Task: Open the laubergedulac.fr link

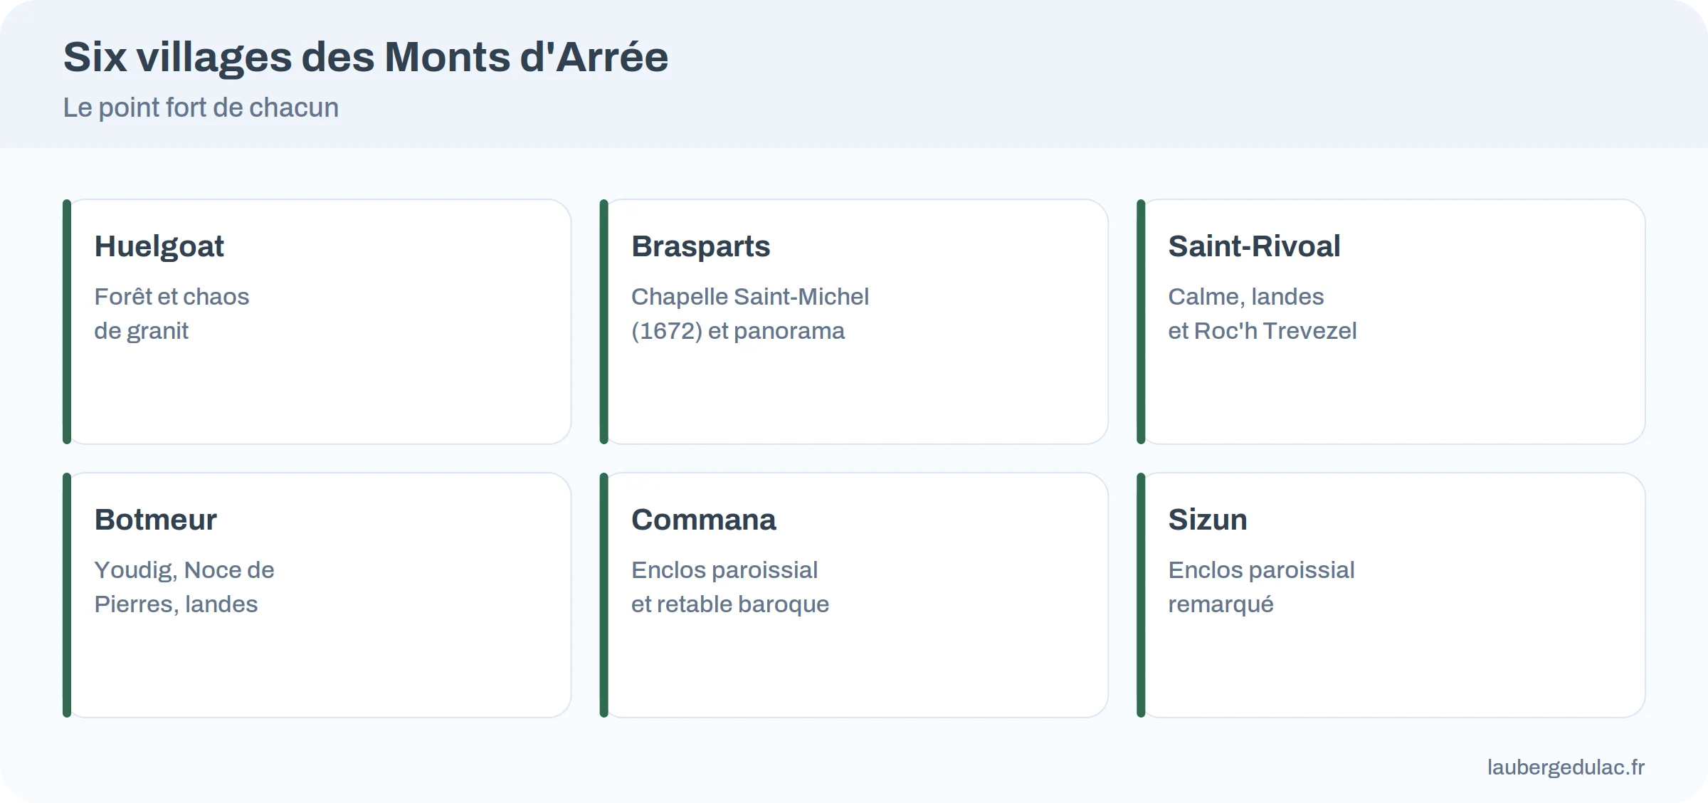Action: 1566,767
